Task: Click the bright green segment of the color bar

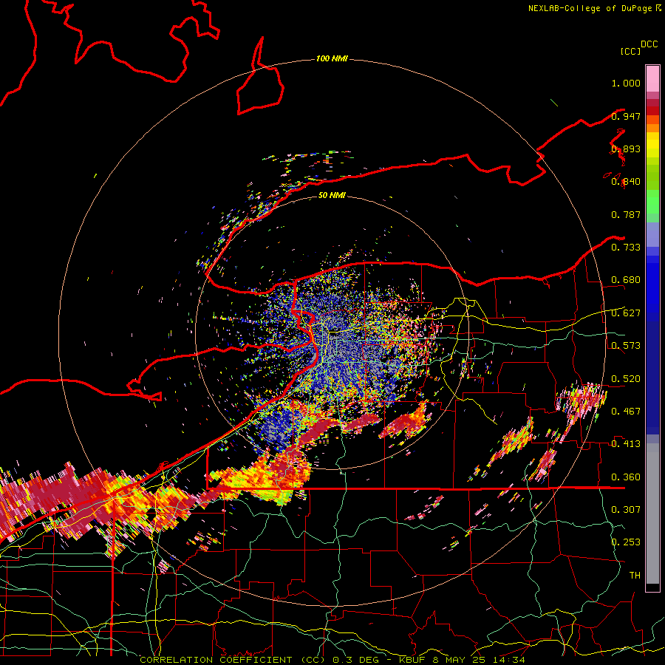Action: click(652, 202)
